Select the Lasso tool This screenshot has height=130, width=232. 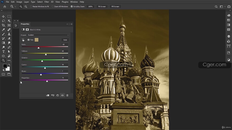(x=3, y=21)
